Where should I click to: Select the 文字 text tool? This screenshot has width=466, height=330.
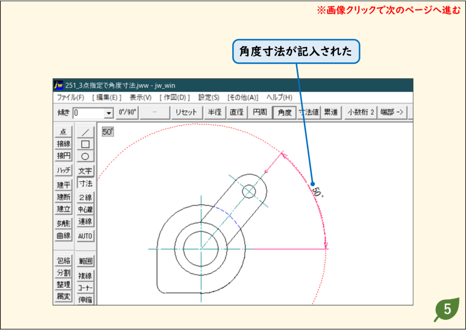85,171
